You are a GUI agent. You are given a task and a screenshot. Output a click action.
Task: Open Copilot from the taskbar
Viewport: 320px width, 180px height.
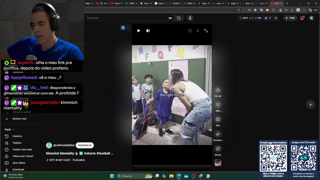pyautogui.click(x=164, y=176)
